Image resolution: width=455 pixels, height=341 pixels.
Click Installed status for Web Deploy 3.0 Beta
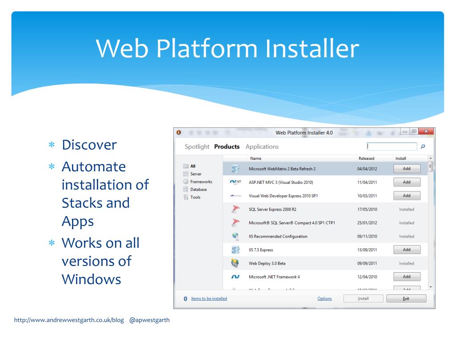point(407,263)
